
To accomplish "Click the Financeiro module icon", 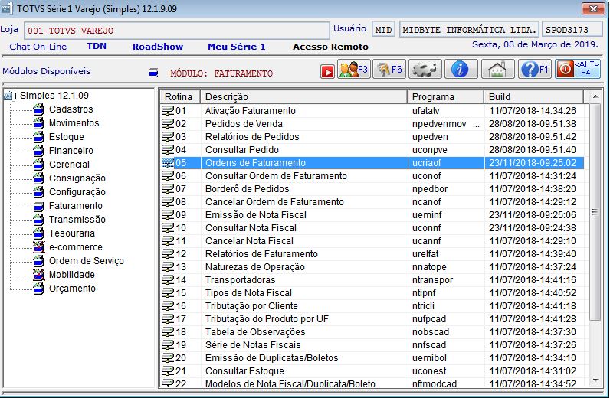I will (38, 151).
